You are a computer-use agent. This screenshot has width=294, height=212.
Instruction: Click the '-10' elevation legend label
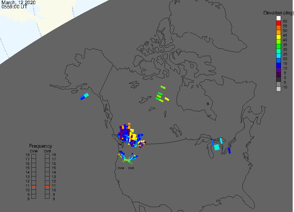[285, 87]
